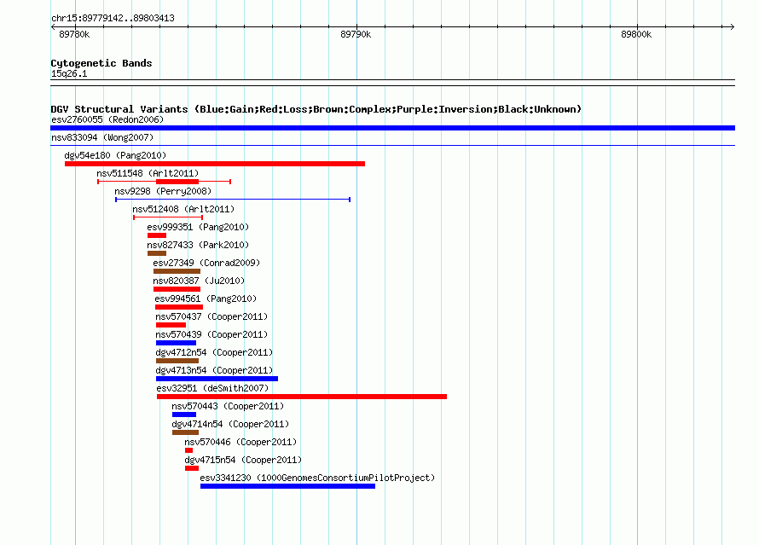Click the 89780k ruler label
The height and width of the screenshot is (545, 759).
(74, 34)
